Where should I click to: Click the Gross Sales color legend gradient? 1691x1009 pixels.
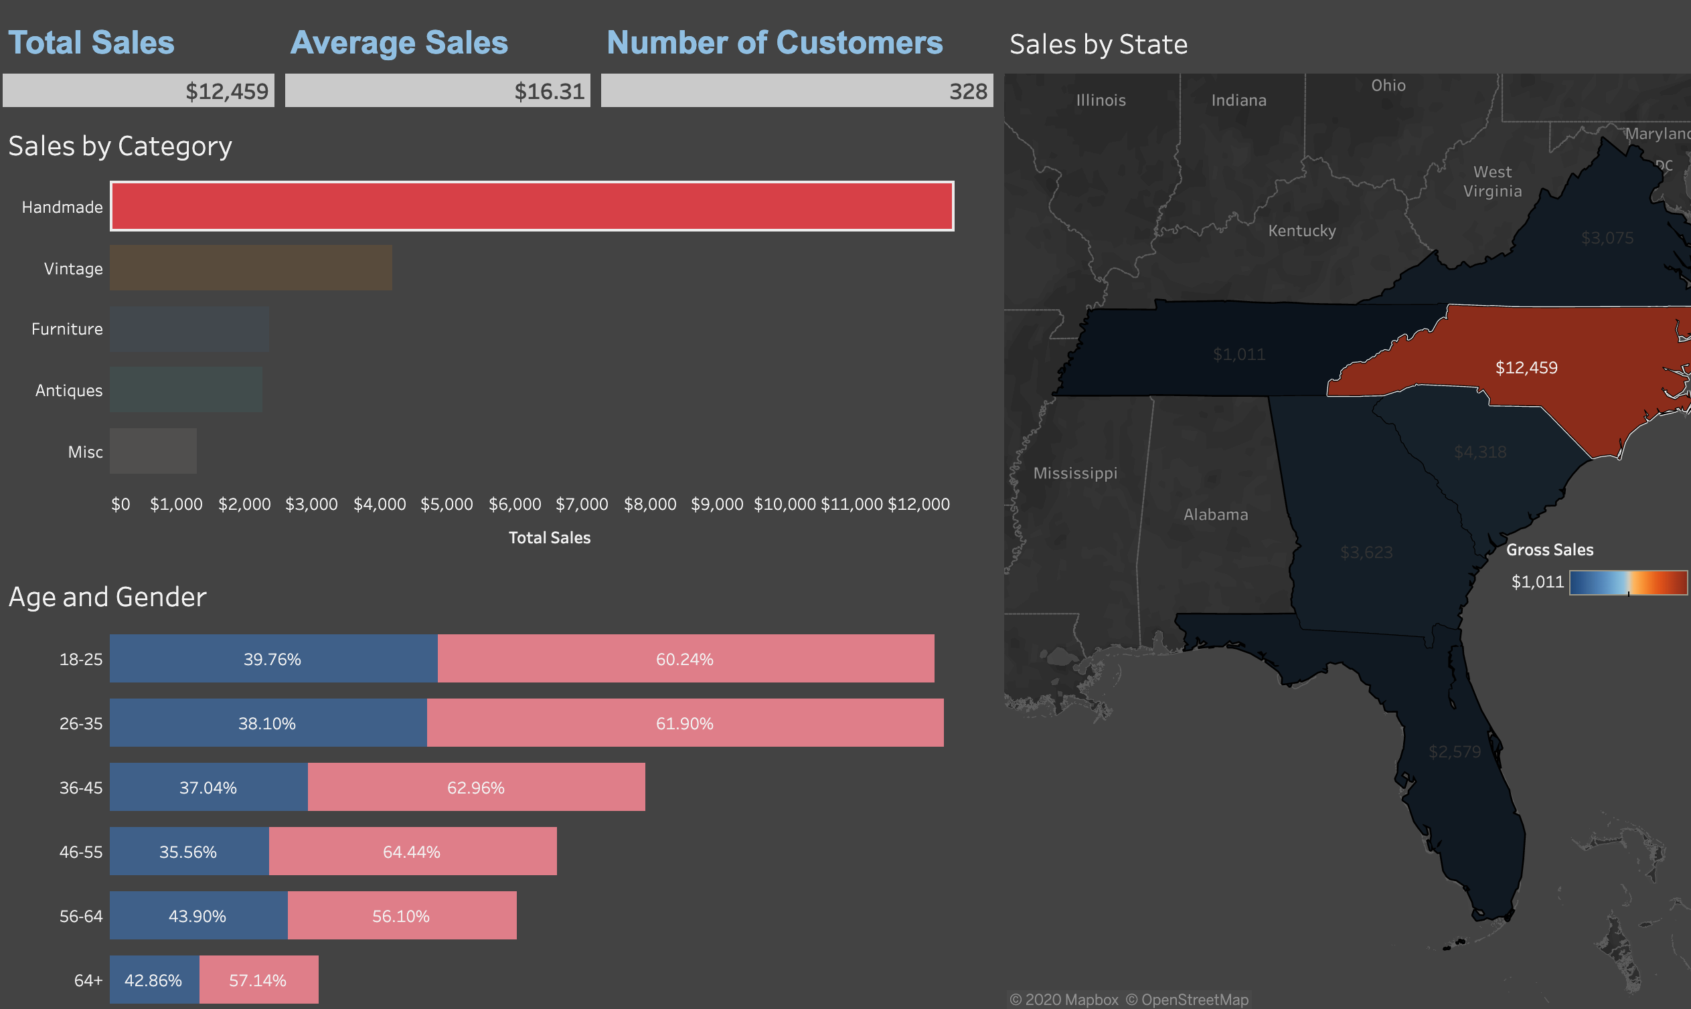click(x=1629, y=583)
